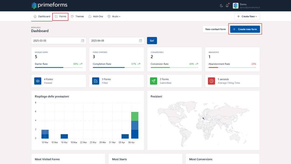The height and width of the screenshot is (164, 291).
Task: Click the paper plane Forms Submitted icon
Action: click(x=154, y=81)
